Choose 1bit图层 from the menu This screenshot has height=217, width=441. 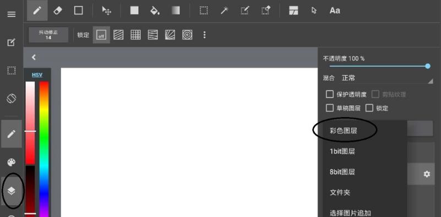click(365, 151)
